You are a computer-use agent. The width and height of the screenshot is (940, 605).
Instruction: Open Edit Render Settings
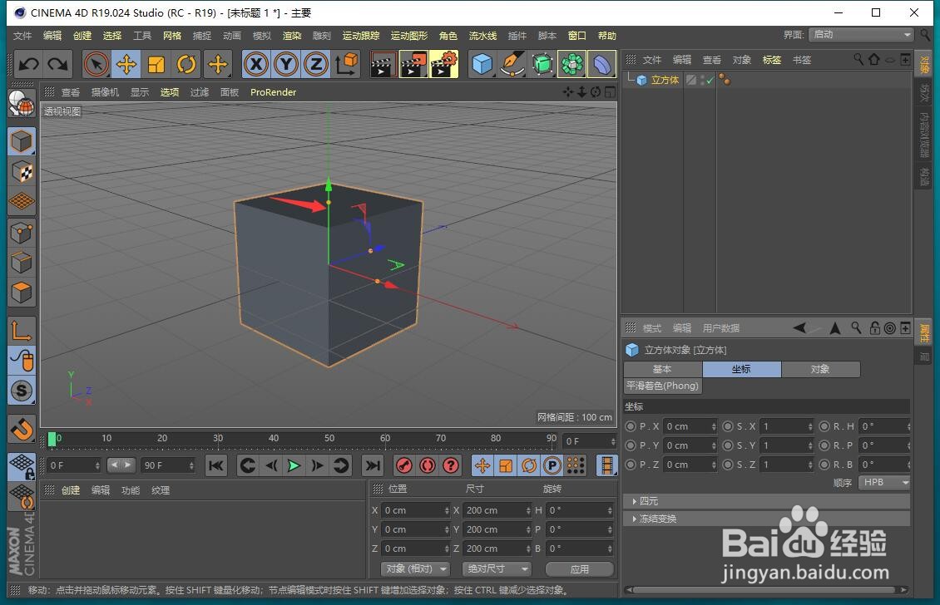click(443, 65)
